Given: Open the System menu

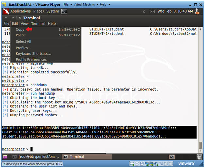Looking at the screenshot, I should (53, 11).
